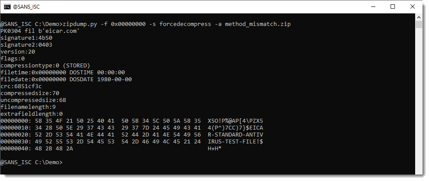The height and width of the screenshot is (181, 429).
Task: Click the filedate DOSDATE 1980-00-00 line
Action: [66, 79]
